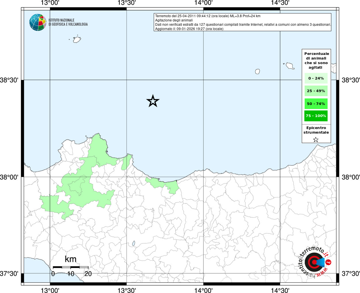Pick the 50 - 74% legend color
The height and width of the screenshot is (293, 360).
coord(316,104)
